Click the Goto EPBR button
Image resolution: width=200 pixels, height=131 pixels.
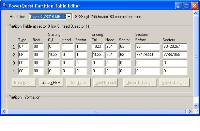[51, 83]
